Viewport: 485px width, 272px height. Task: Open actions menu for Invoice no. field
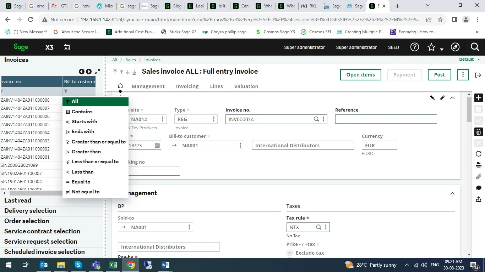click(x=323, y=119)
